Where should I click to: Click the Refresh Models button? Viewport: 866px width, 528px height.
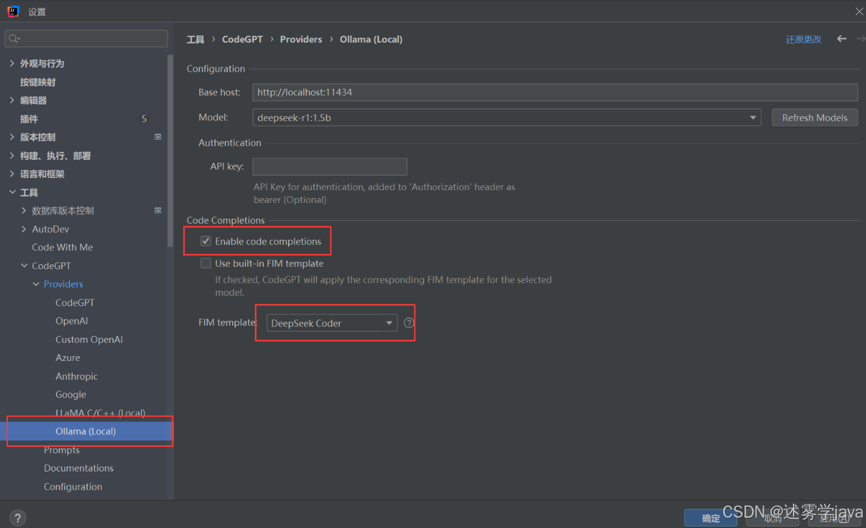click(x=814, y=117)
